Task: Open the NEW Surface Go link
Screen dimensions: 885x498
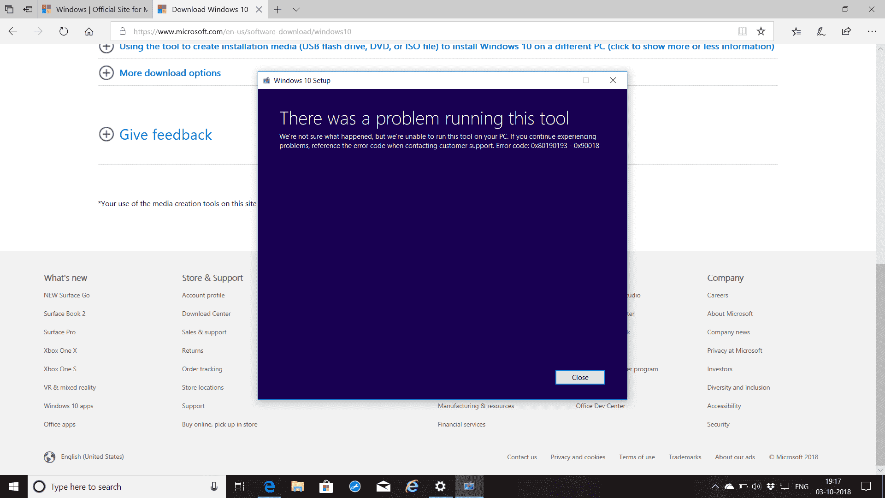Action: (67, 295)
